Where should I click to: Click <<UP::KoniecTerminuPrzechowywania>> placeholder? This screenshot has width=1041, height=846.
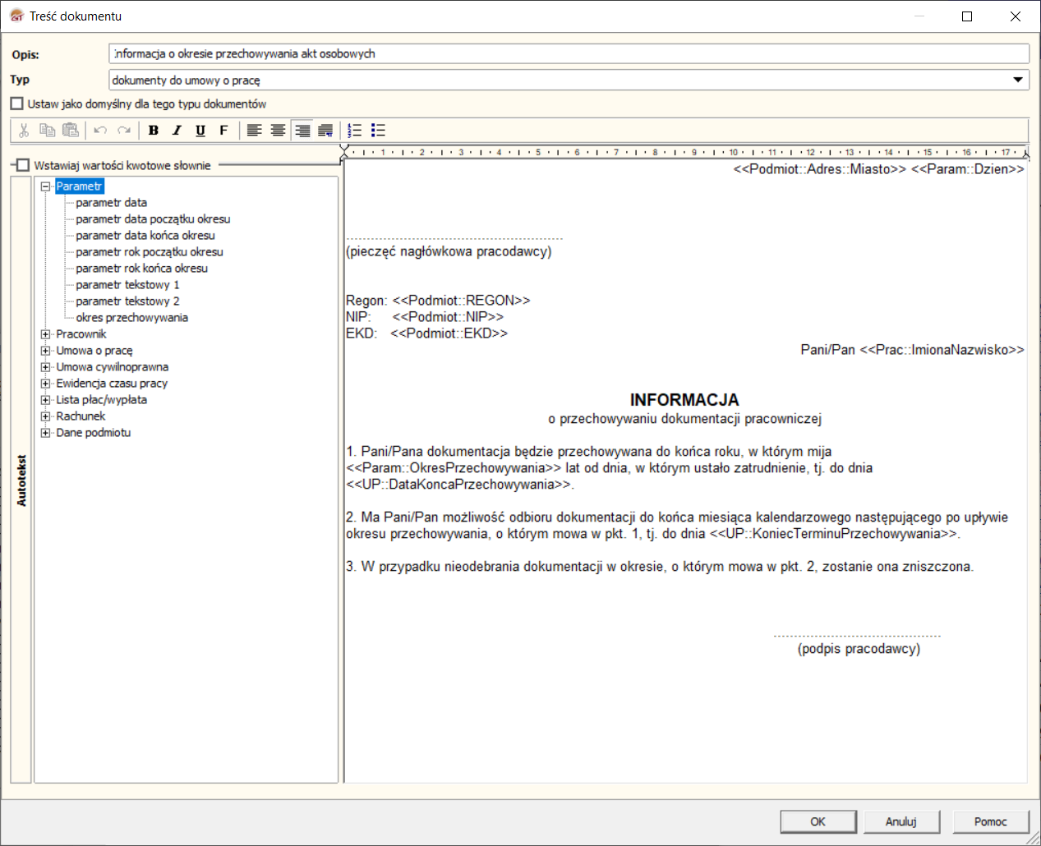click(x=833, y=534)
